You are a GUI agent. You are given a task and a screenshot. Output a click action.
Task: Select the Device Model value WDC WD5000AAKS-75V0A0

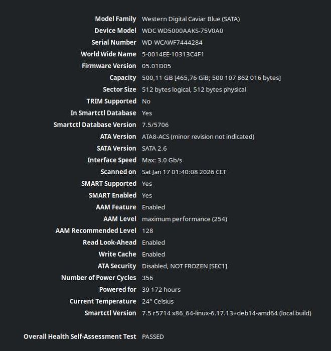(183, 31)
